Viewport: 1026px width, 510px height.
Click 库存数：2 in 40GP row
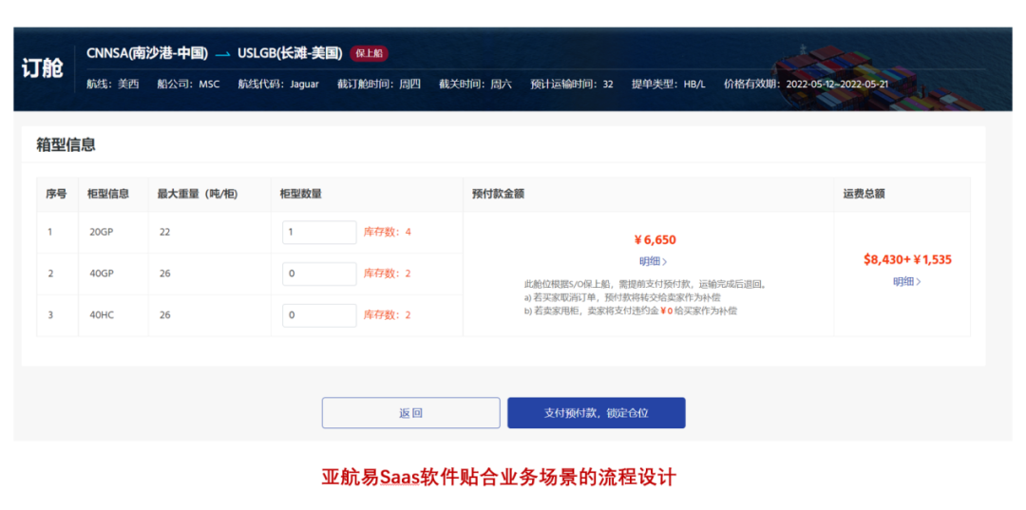[x=388, y=274]
